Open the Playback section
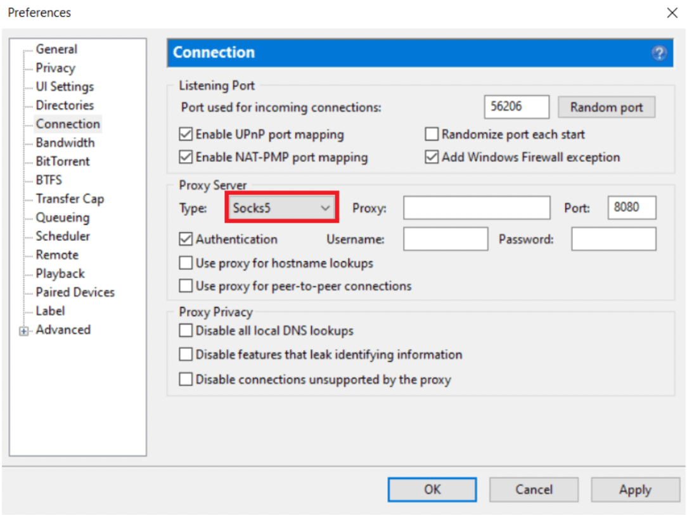Image resolution: width=687 pixels, height=515 pixels. click(x=60, y=274)
